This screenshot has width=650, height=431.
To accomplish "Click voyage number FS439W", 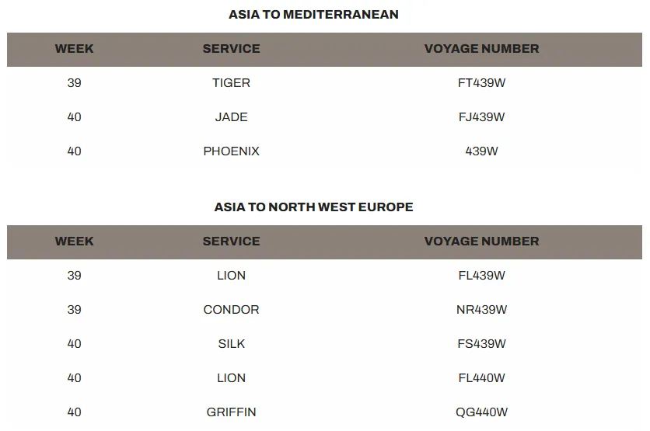I will pos(482,344).
